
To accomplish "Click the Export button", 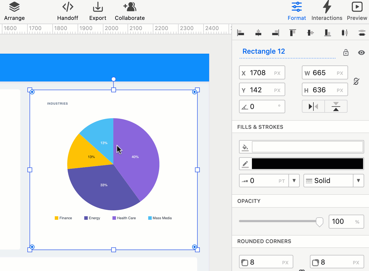I will tap(98, 11).
